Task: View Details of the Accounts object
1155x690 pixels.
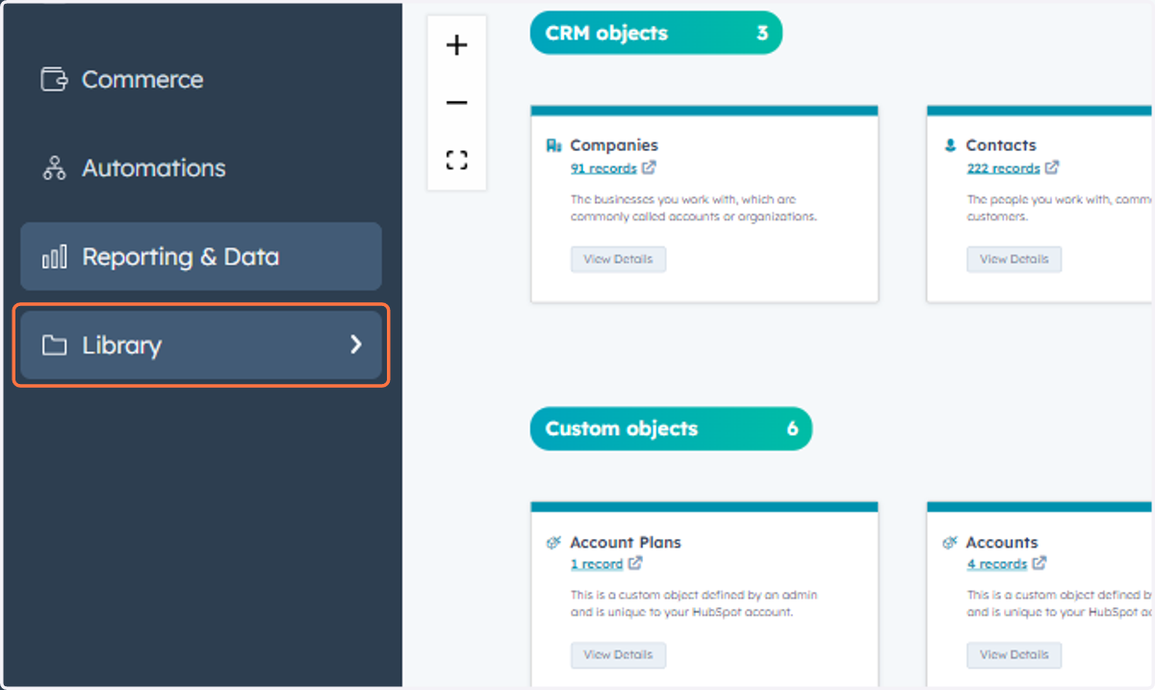Action: [1014, 655]
